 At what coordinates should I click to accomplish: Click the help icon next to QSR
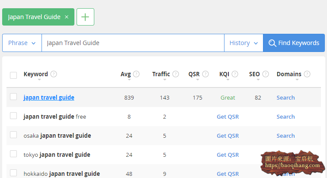coord(205,74)
